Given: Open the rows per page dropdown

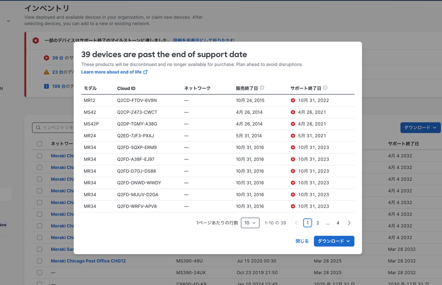Looking at the screenshot, I should (250, 223).
